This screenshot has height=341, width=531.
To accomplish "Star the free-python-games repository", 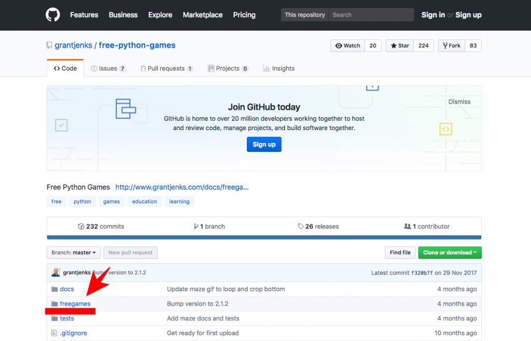I will pyautogui.click(x=400, y=46).
